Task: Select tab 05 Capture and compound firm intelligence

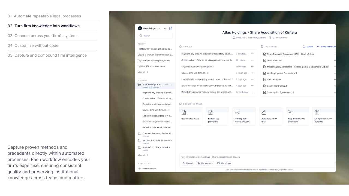Action: pyautogui.click(x=47, y=55)
